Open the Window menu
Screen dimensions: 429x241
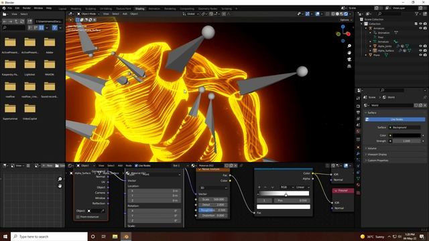tap(38, 8)
